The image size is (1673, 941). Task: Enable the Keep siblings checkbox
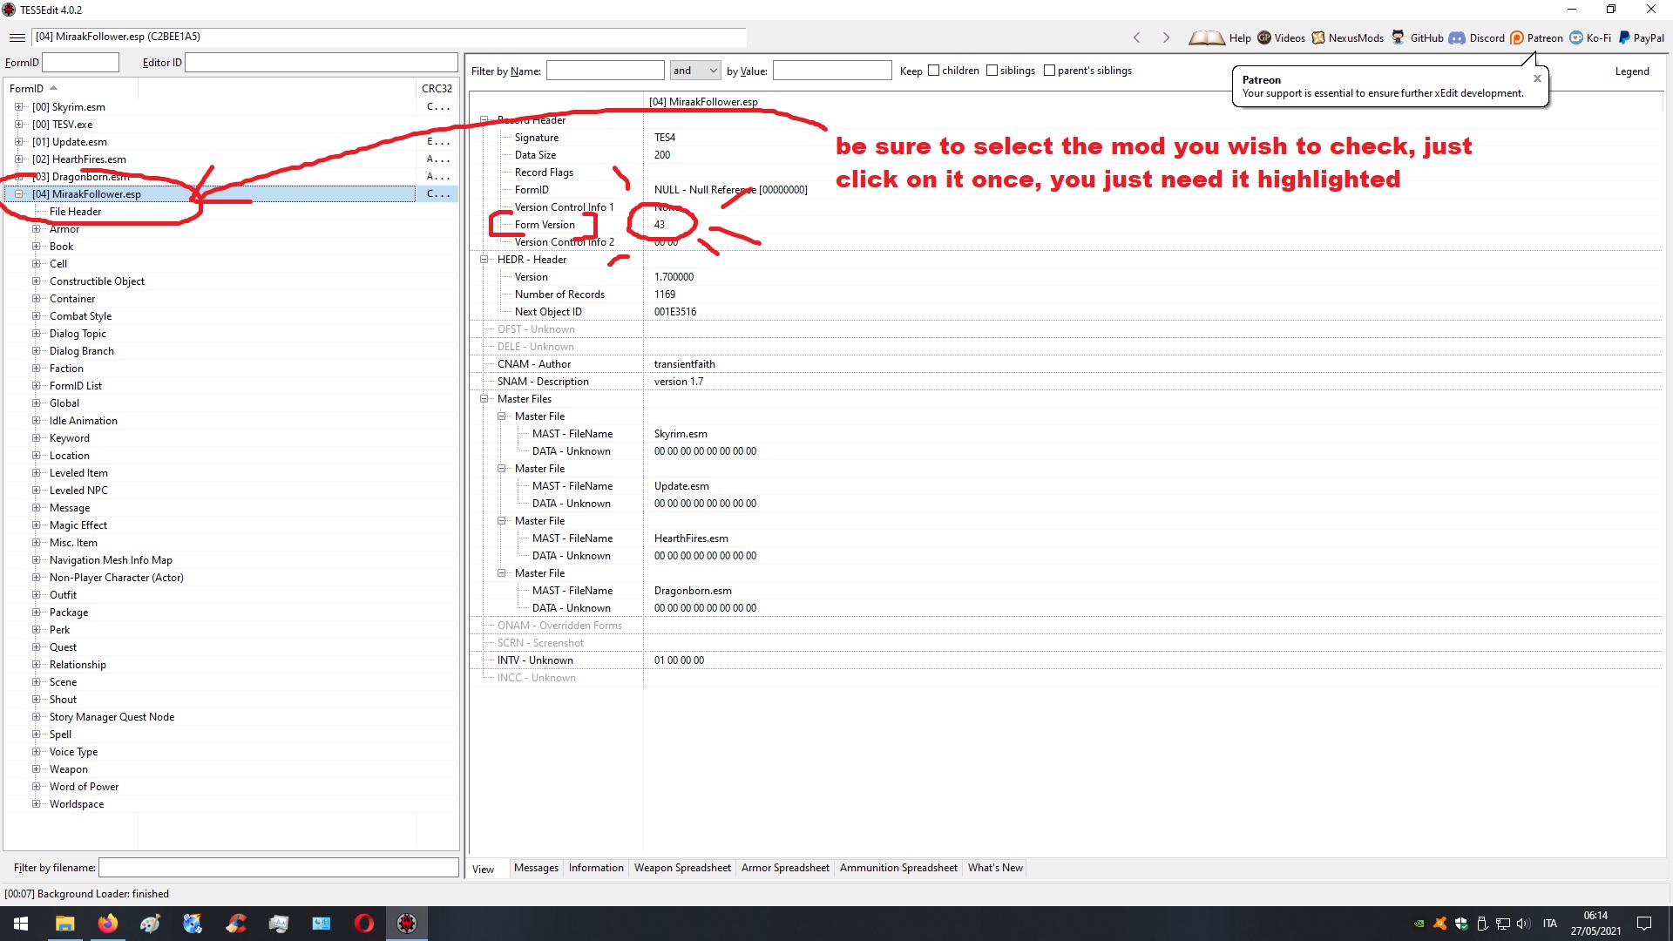click(992, 71)
